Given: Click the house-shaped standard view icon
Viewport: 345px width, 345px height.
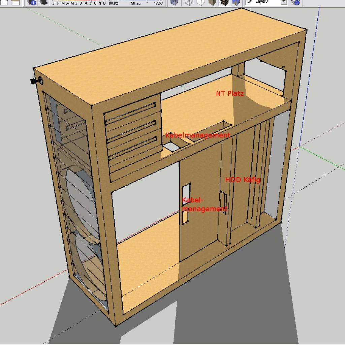Looking at the screenshot, I should pyautogui.click(x=4, y=2).
